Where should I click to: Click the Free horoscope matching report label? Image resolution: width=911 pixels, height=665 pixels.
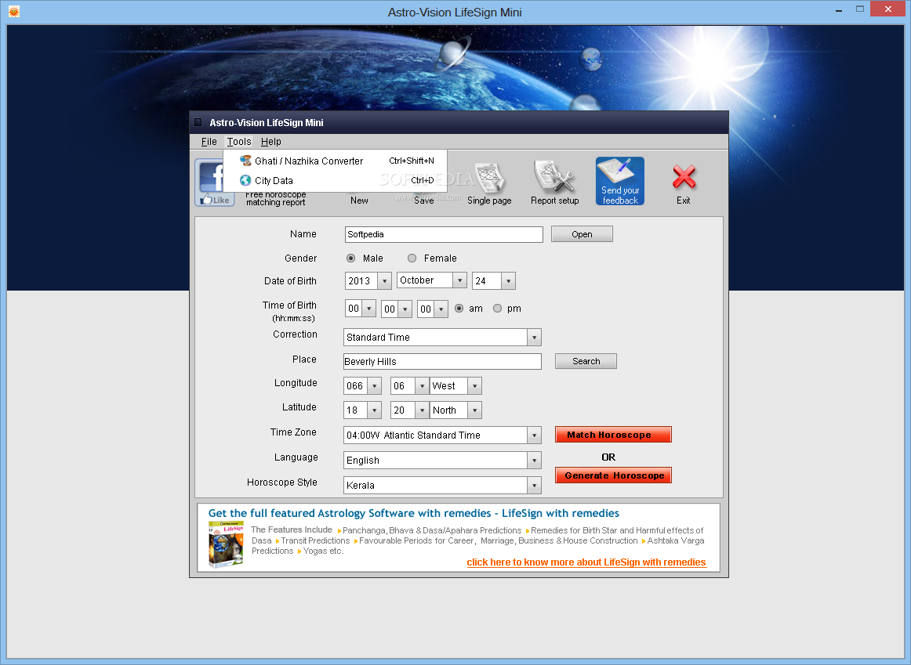coord(275,198)
